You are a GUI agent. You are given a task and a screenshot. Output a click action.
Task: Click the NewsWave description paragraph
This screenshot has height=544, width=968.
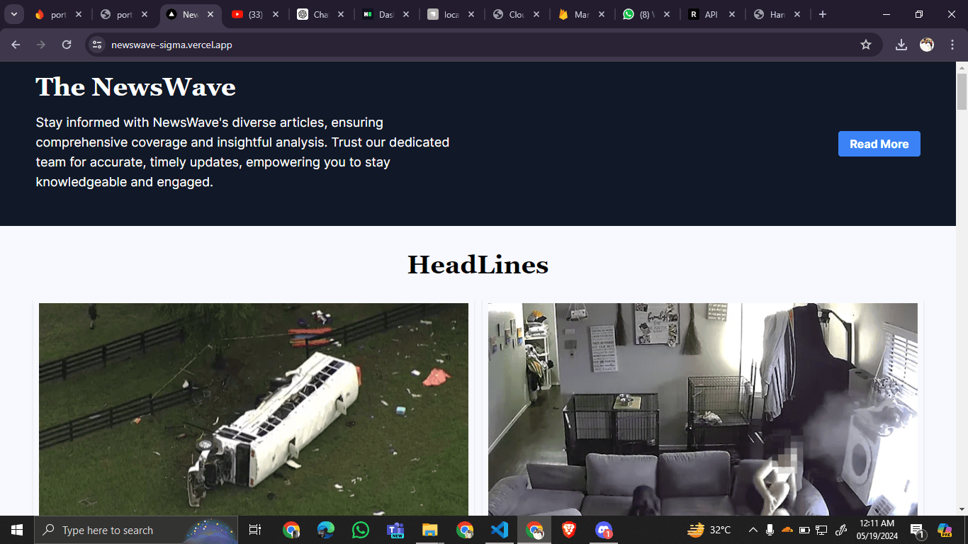coord(242,152)
